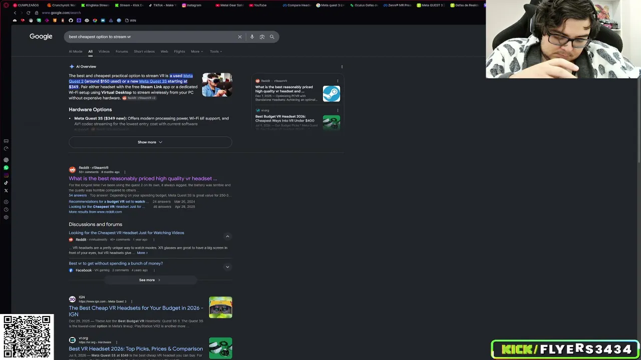Open 'What is the best reasonably priced' Reddit result
Viewport: 641px width, 360px height.
coord(143,178)
